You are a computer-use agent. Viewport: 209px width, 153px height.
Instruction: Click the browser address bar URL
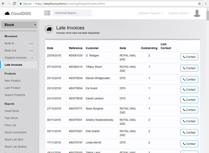70,3
